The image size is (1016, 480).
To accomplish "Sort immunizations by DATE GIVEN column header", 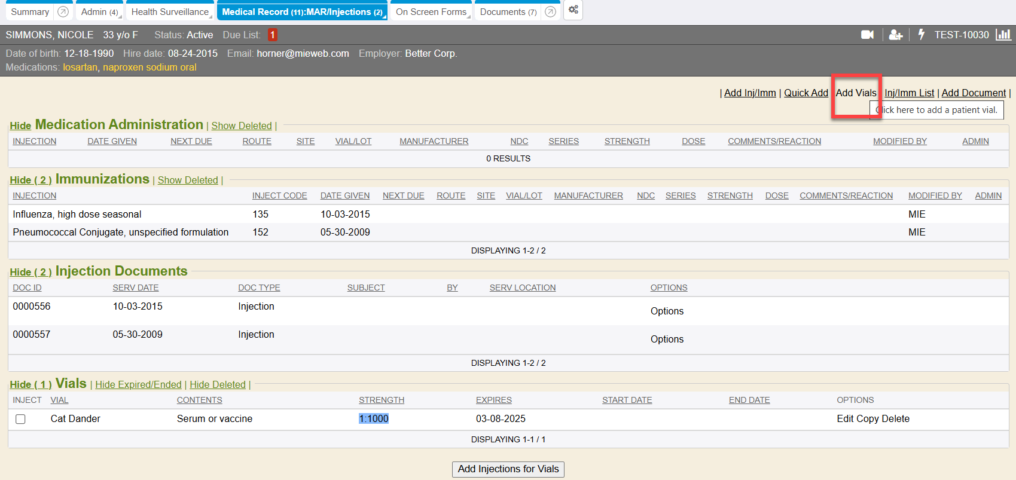I will (344, 195).
